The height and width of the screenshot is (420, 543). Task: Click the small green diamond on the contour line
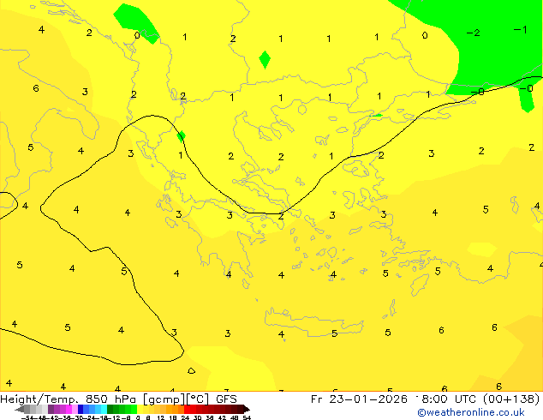click(181, 135)
